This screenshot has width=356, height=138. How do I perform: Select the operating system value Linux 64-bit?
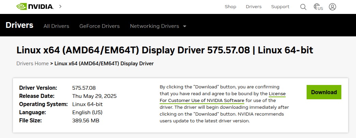tap(88, 104)
